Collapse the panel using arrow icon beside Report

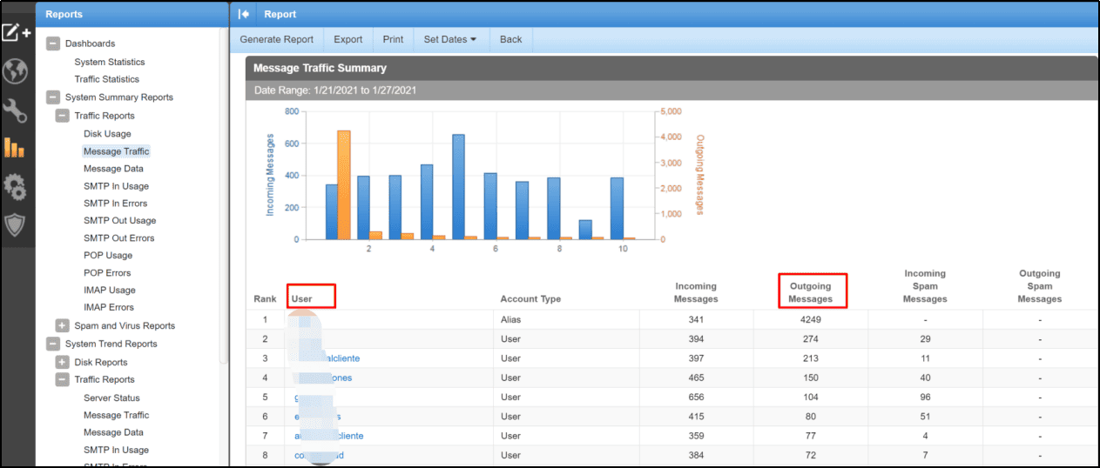pyautogui.click(x=244, y=14)
